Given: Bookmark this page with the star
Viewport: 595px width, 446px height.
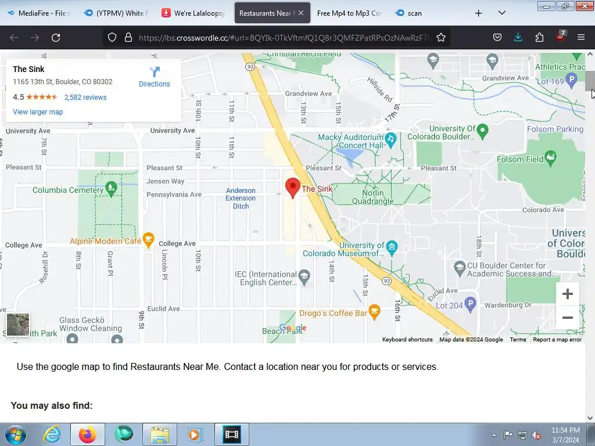Looking at the screenshot, I should (x=440, y=38).
